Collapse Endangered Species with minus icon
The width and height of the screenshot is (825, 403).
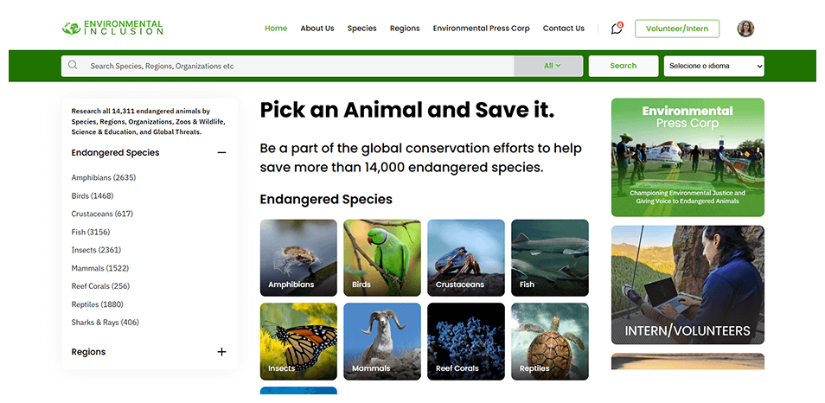point(221,153)
